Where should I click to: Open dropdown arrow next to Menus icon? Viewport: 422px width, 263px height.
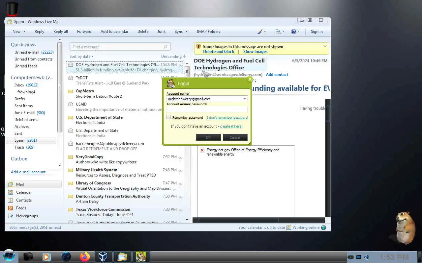[283, 32]
